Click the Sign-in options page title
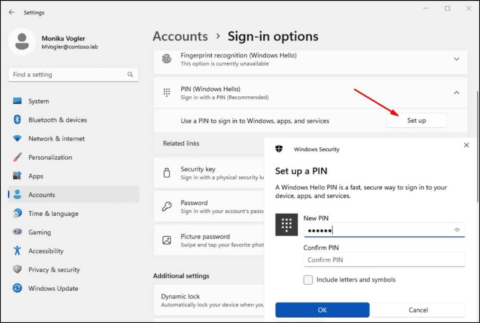 273,36
